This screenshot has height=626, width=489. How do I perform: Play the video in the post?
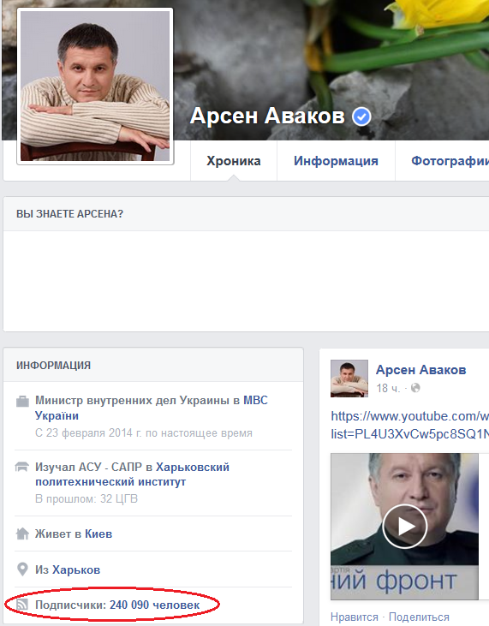(404, 526)
